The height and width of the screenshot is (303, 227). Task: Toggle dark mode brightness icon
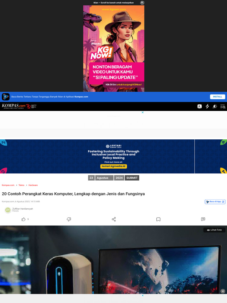tap(215, 106)
